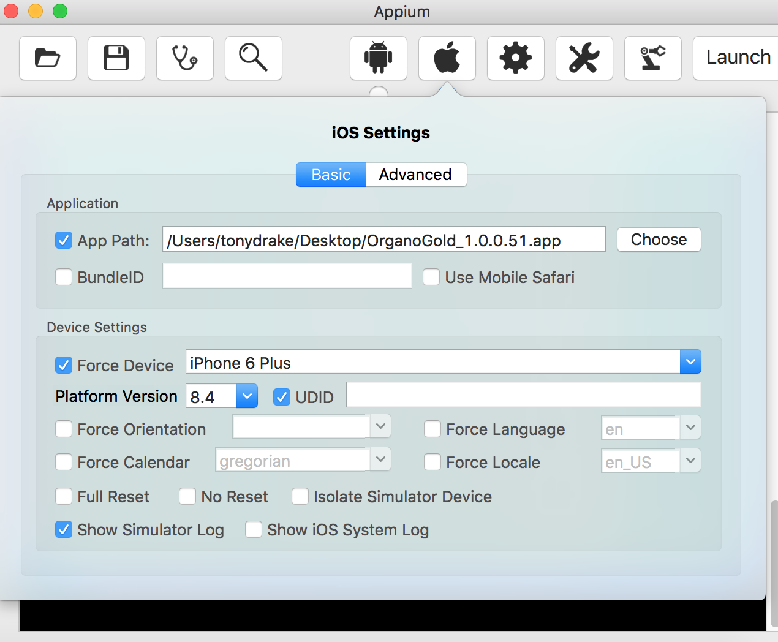Viewport: 778px width, 642px height.
Task: Check Isolate Simulator Device option
Action: pos(300,496)
